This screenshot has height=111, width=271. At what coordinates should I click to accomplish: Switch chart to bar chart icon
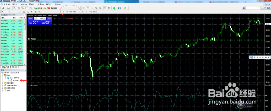(x=84, y=8)
